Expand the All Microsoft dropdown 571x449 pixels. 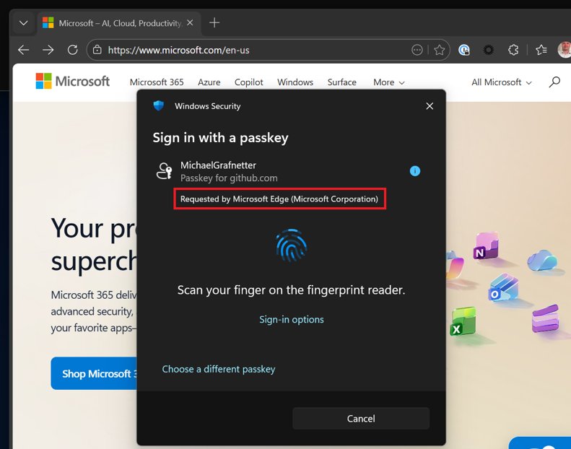click(x=502, y=82)
